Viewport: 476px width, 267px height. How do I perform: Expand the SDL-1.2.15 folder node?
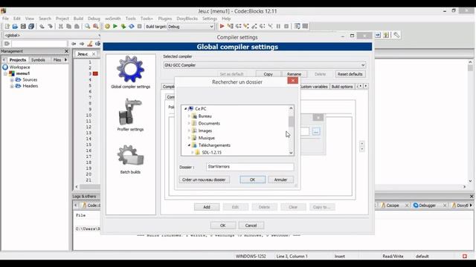point(192,153)
